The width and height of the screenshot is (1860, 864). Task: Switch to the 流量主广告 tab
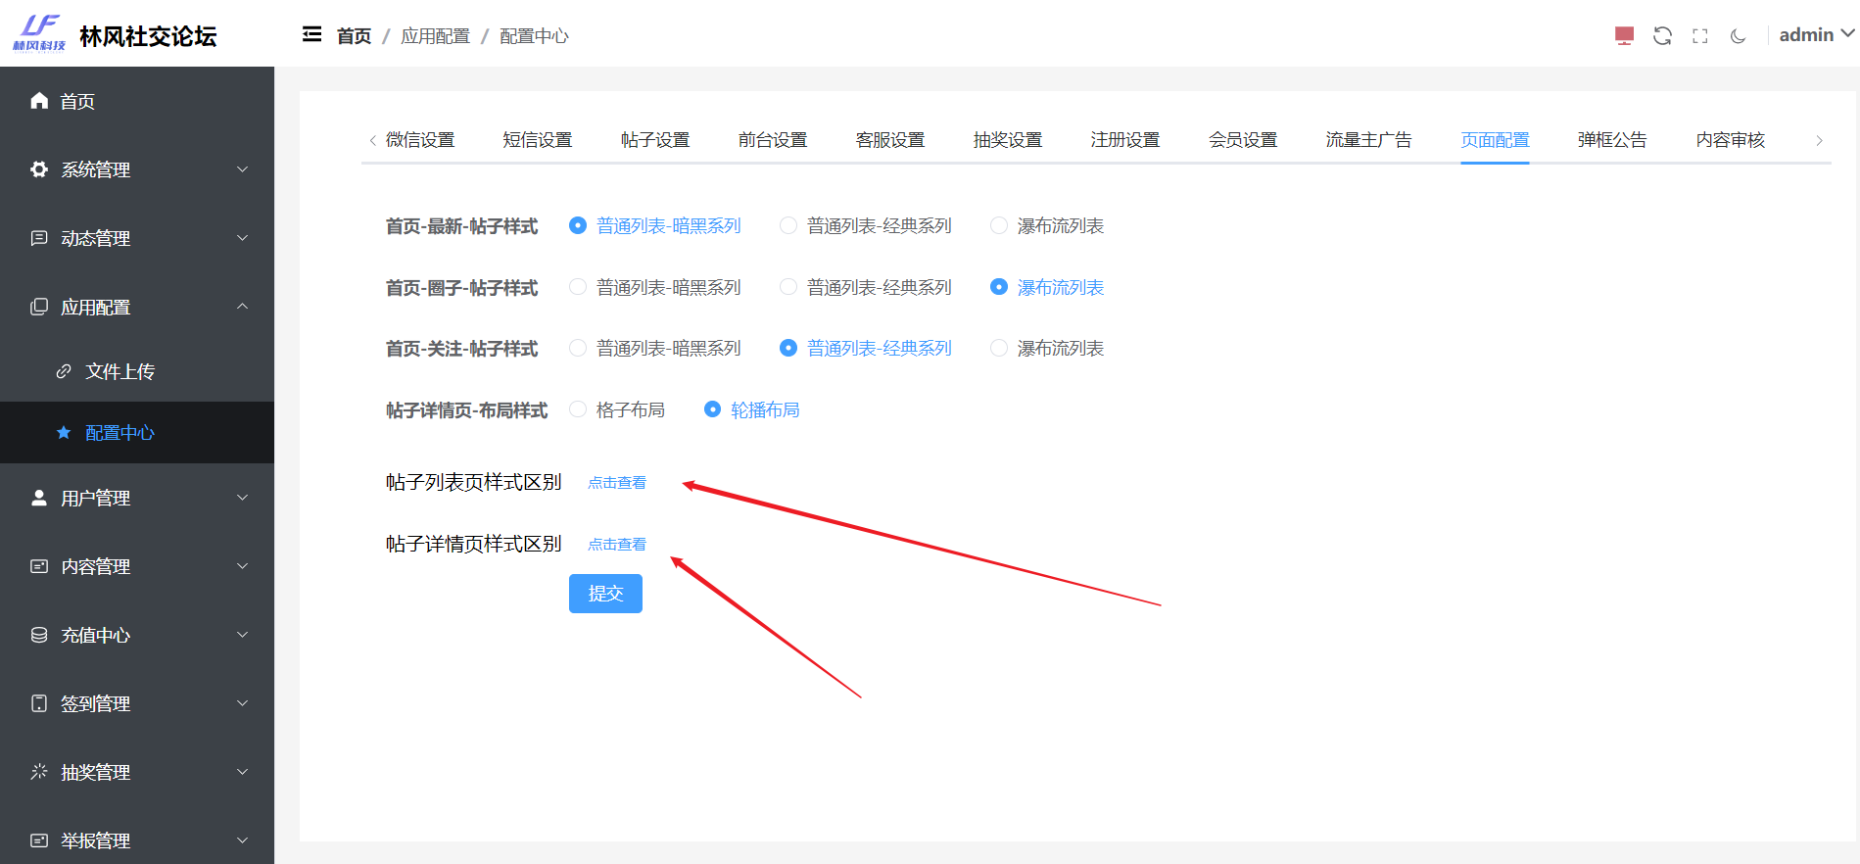1368,140
